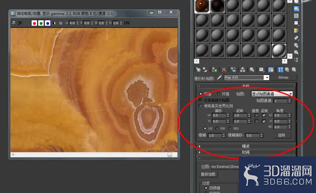Image resolution: width=316 pixels, height=193 pixels.
Task: Toggle the blue channel button
Action: [x=47, y=23]
